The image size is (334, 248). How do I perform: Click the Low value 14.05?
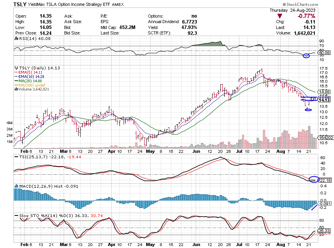46,27
